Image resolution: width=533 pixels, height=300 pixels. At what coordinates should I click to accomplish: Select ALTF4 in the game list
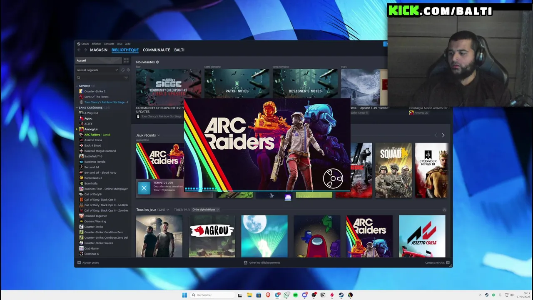coord(88,124)
